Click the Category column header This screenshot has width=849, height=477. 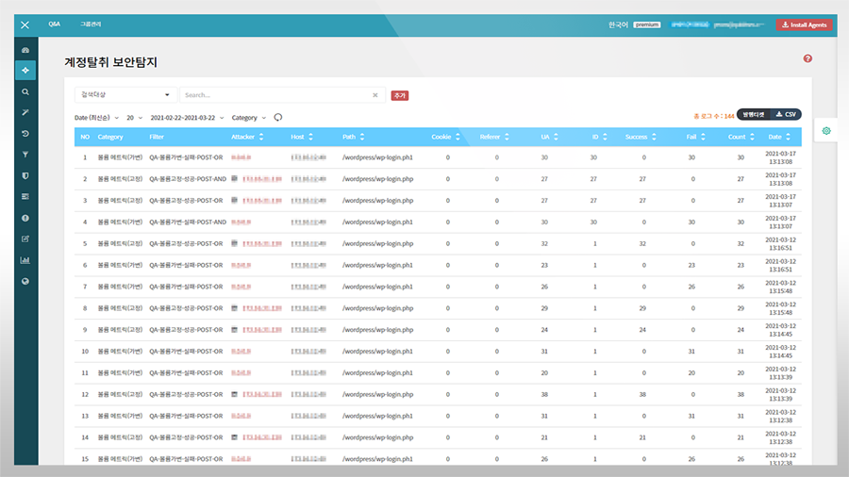click(x=110, y=137)
